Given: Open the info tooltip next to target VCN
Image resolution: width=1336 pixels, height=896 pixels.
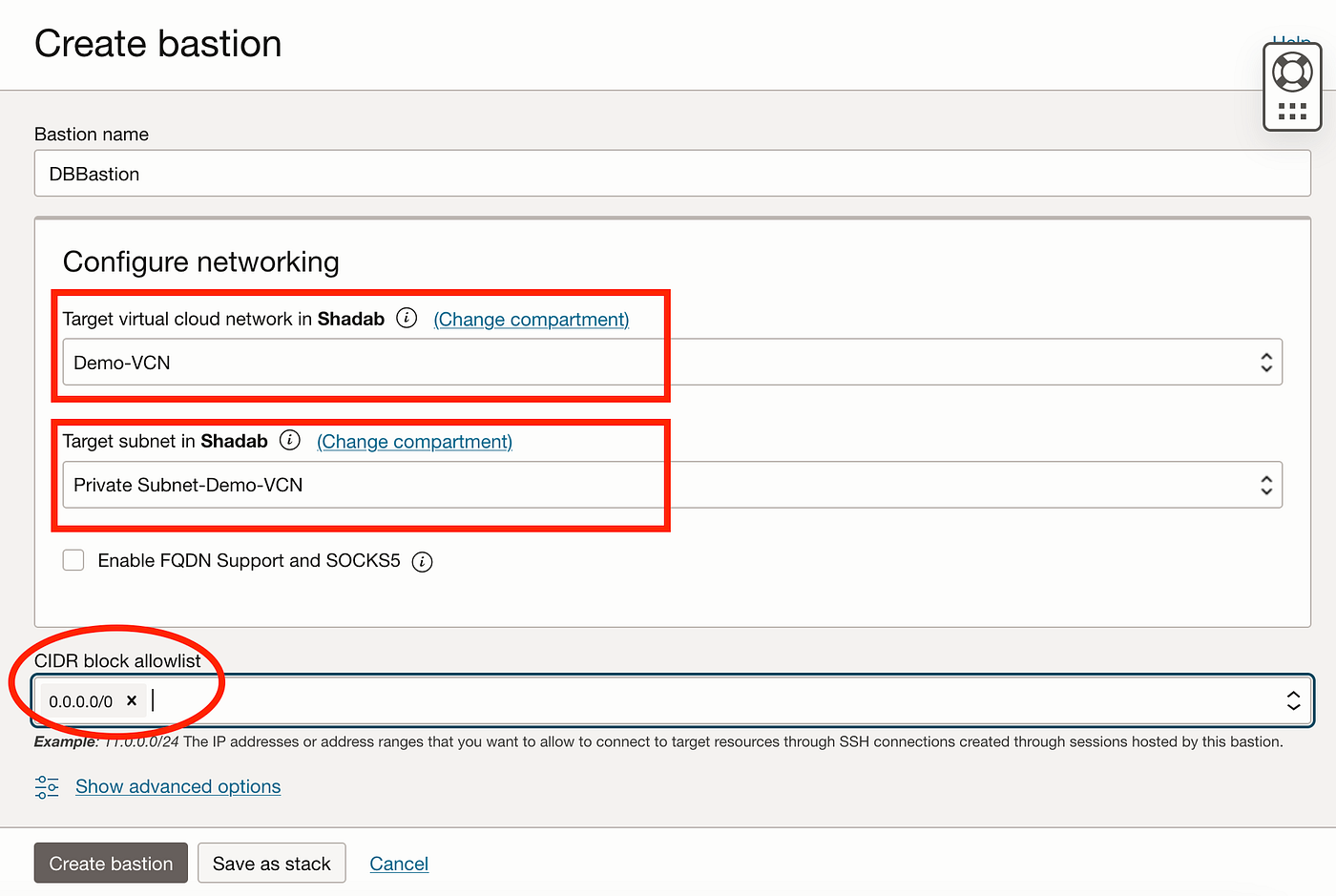Looking at the screenshot, I should coord(407,318).
